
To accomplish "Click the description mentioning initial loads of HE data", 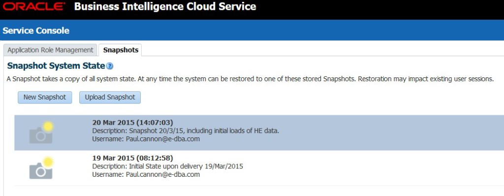I will point(186,131).
